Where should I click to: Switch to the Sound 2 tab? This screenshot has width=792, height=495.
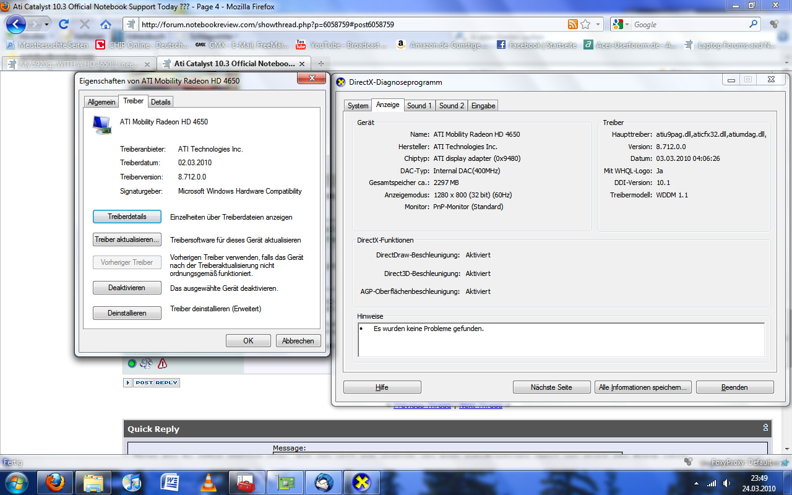point(452,106)
